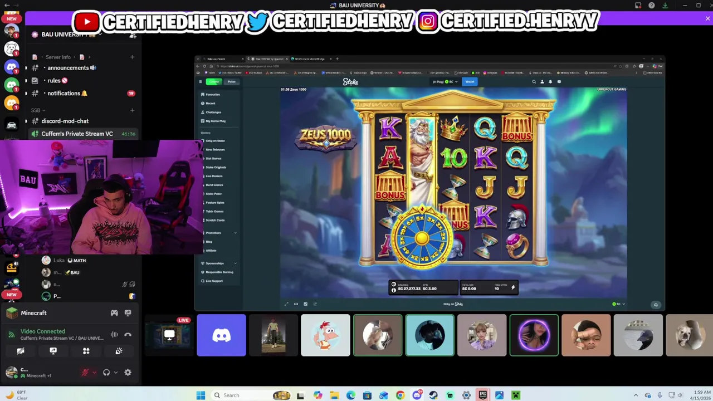Open the headphones output options arrow

115,373
